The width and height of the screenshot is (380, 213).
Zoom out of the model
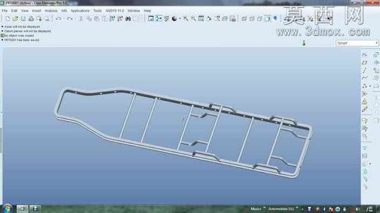(193, 19)
